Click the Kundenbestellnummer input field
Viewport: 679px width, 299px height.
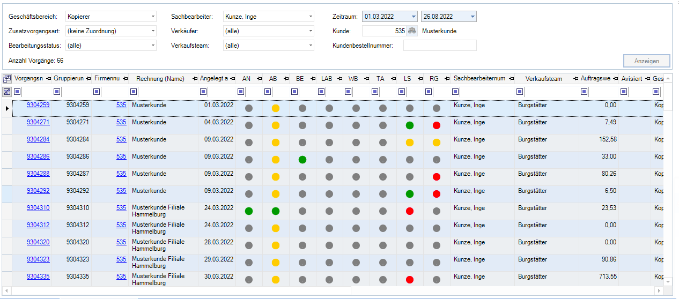440,46
